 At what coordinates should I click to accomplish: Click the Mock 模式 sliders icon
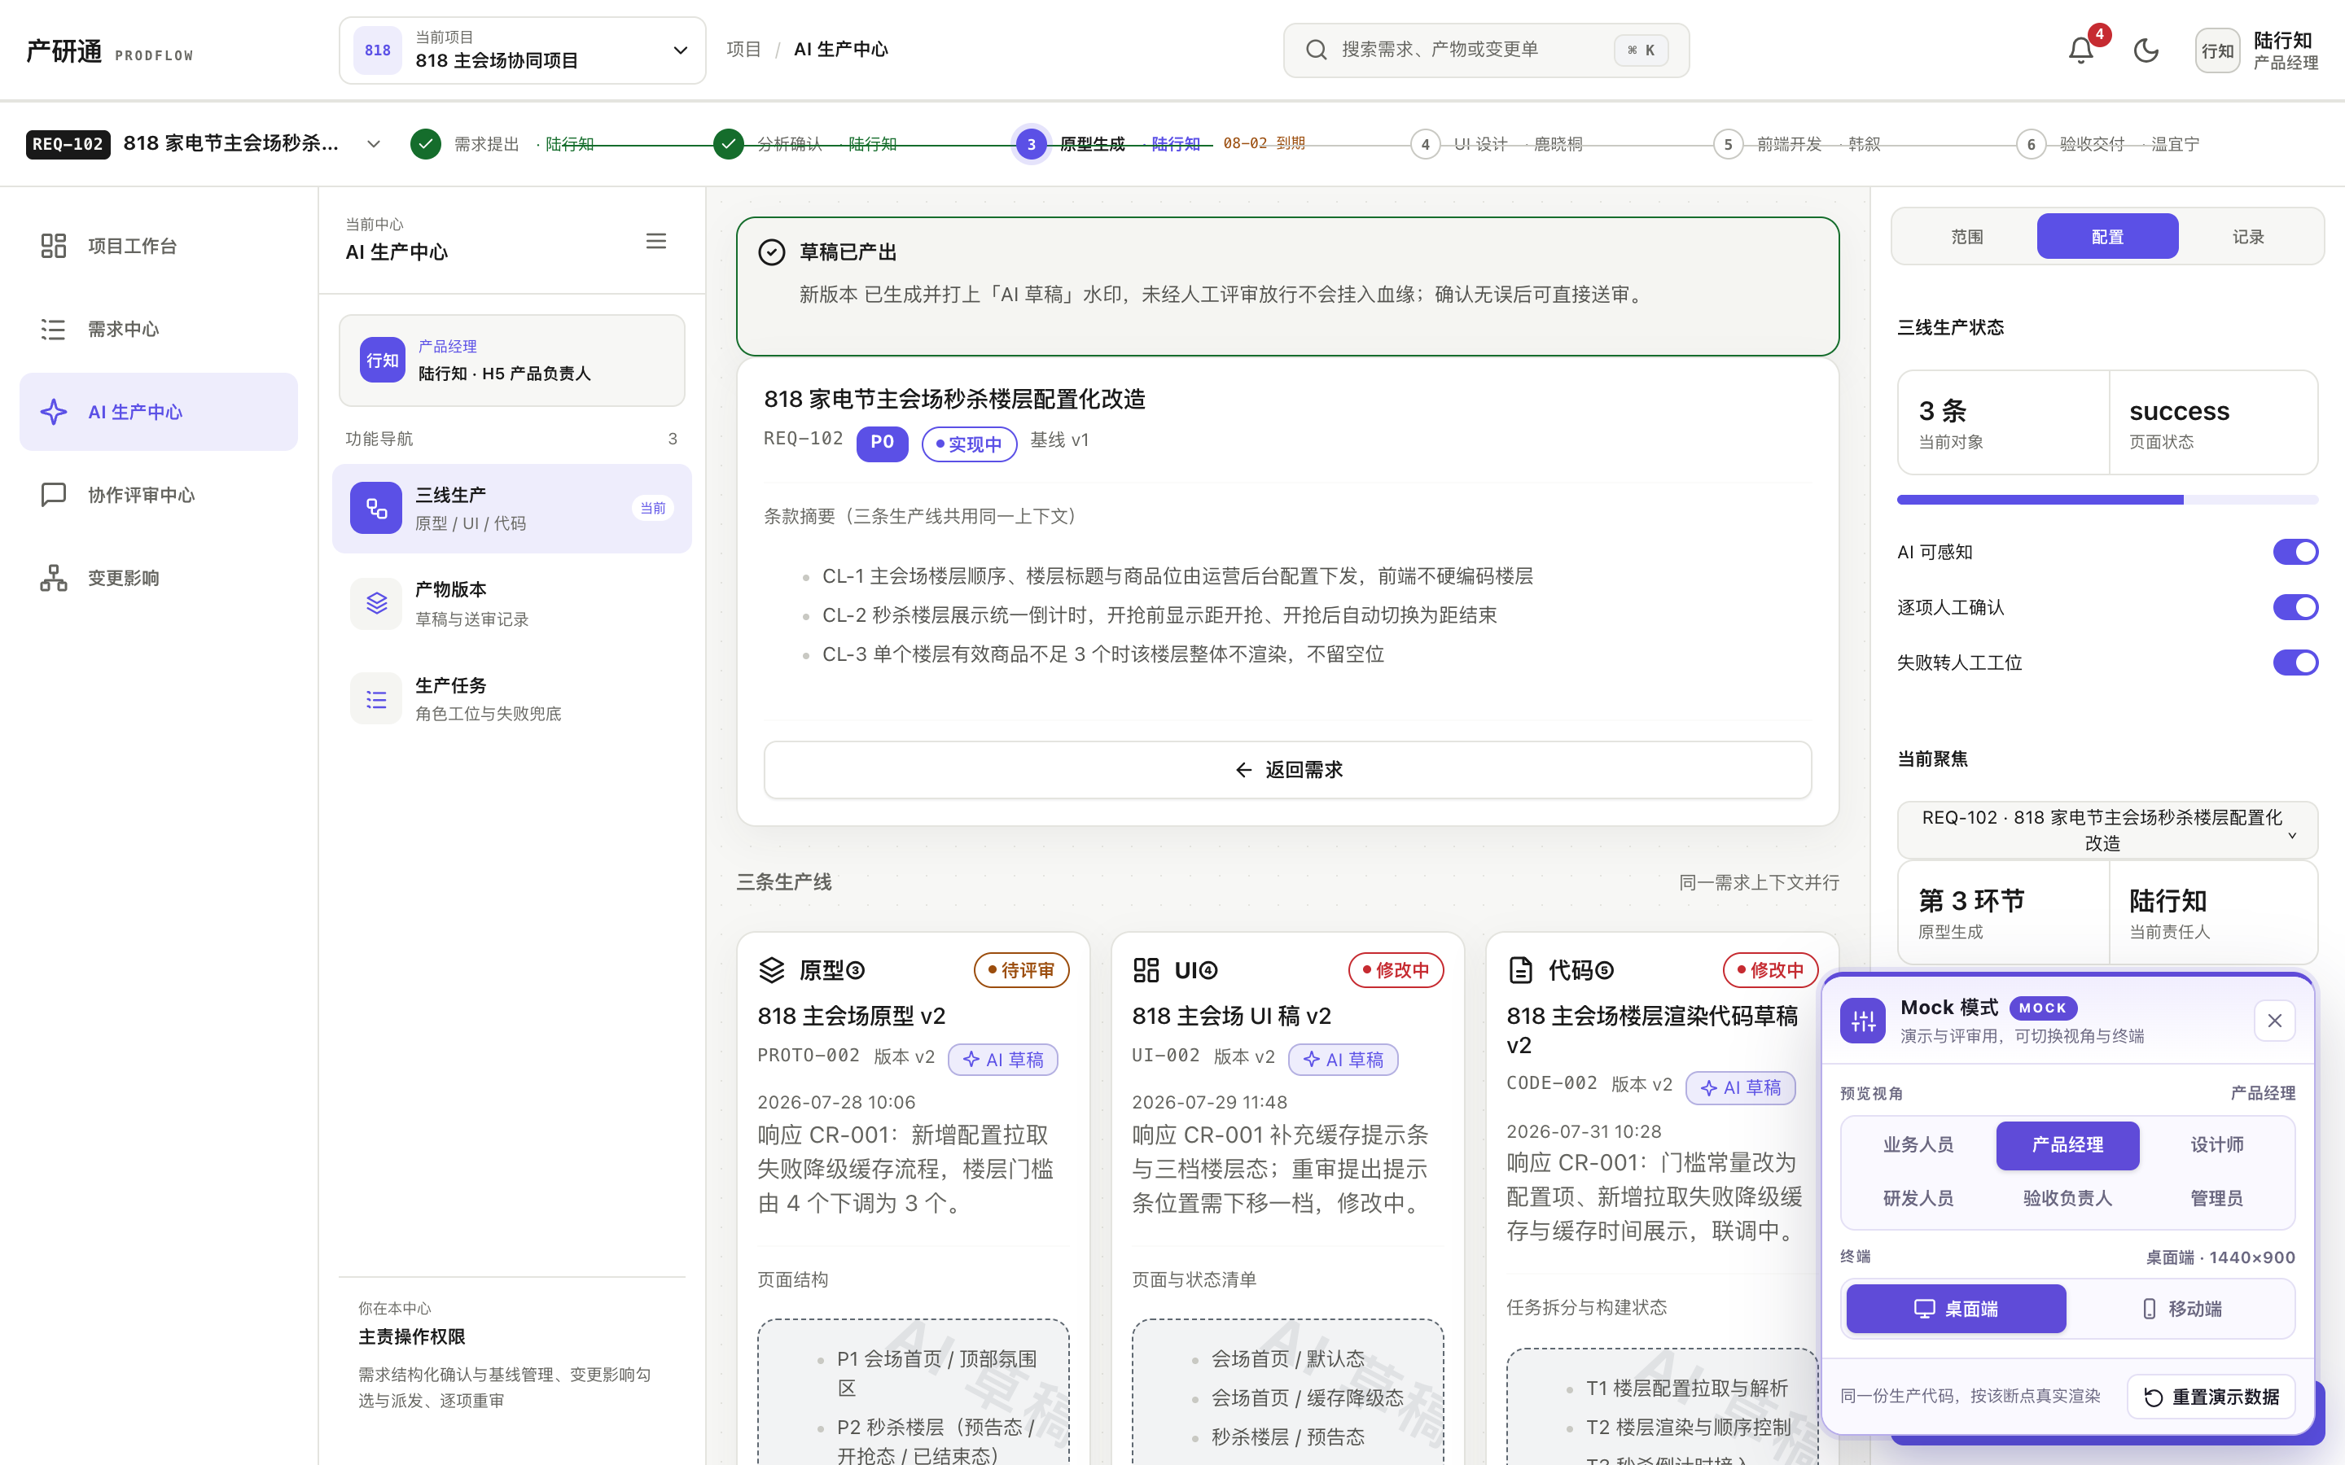(1862, 1021)
